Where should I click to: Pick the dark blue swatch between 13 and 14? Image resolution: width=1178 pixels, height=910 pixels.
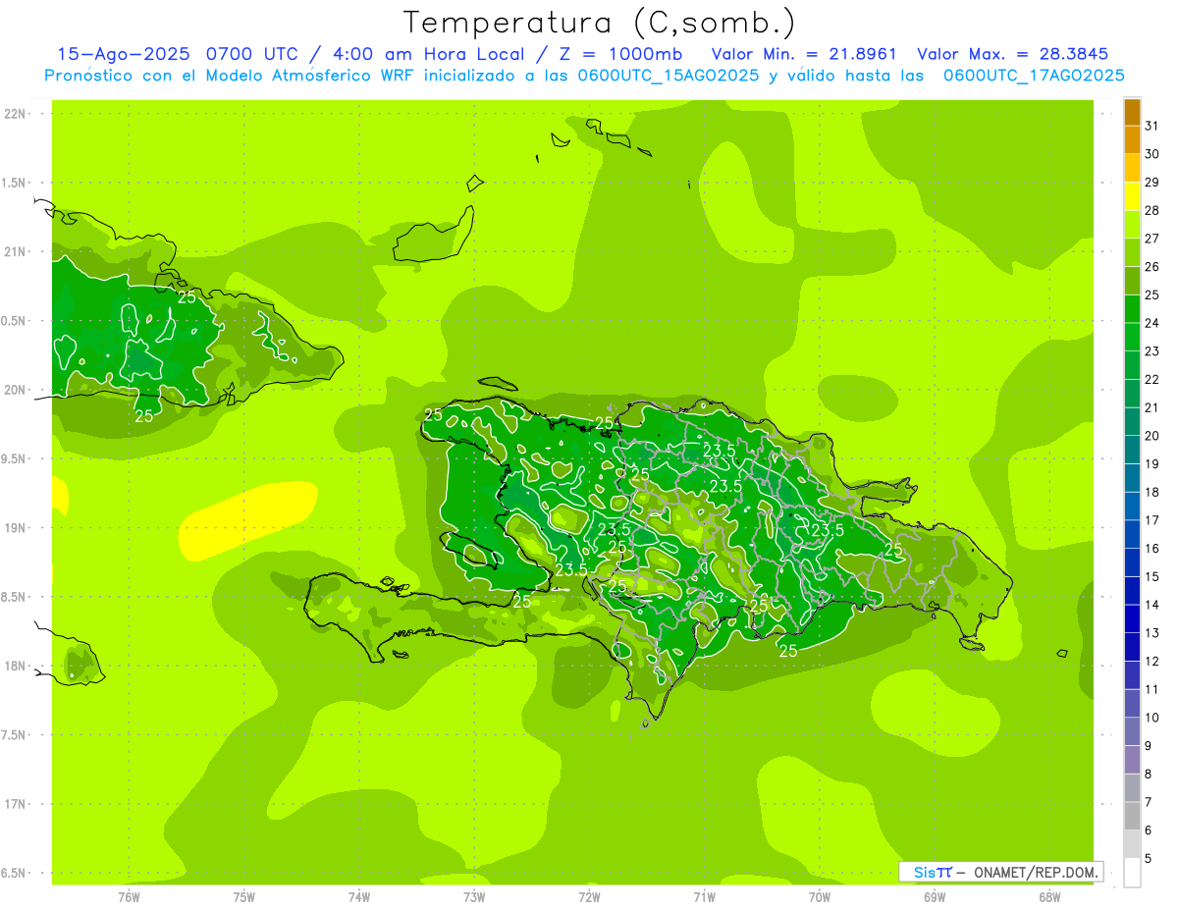pyautogui.click(x=1132, y=618)
